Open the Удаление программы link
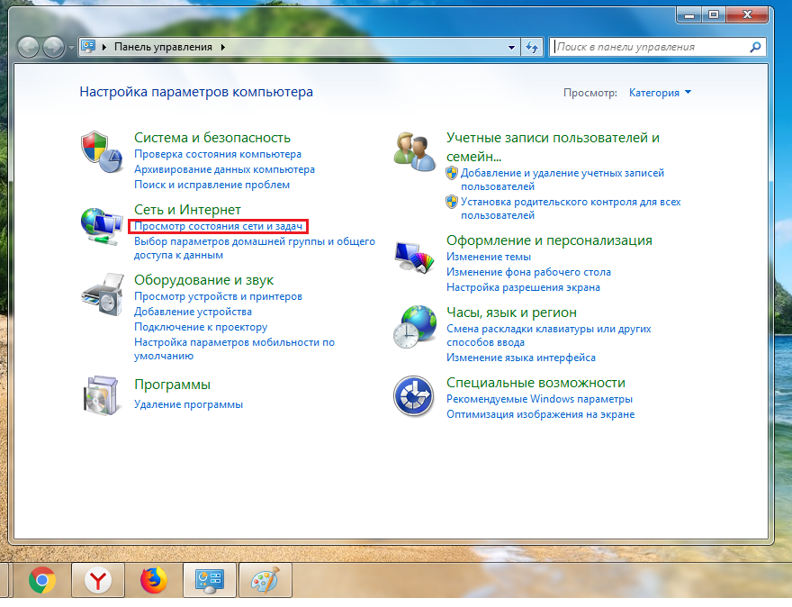Screen dimensions: 792x607 coord(188,404)
